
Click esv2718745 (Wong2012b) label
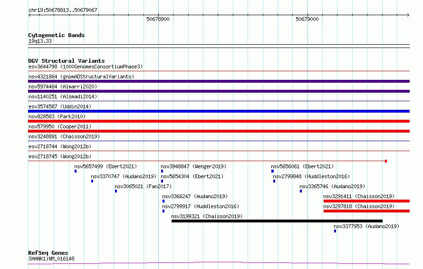(60, 156)
